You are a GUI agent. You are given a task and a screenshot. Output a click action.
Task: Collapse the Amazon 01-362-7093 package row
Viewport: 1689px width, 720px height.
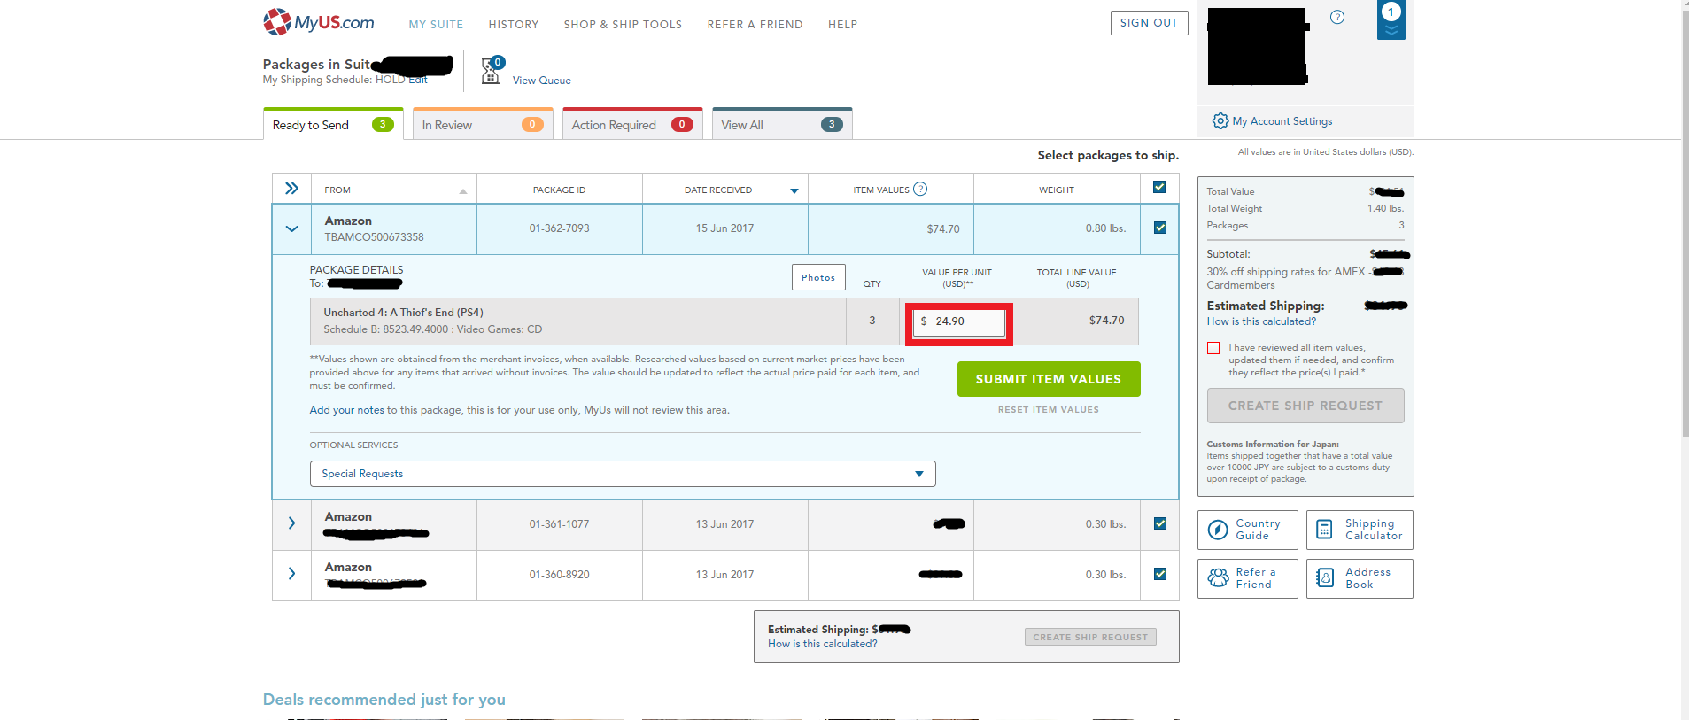click(291, 228)
